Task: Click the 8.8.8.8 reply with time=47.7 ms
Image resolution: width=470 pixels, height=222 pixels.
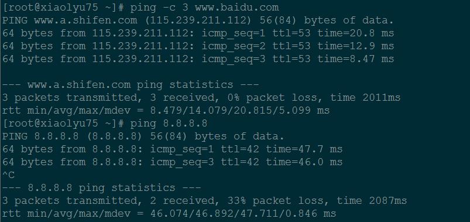Action: coord(172,149)
